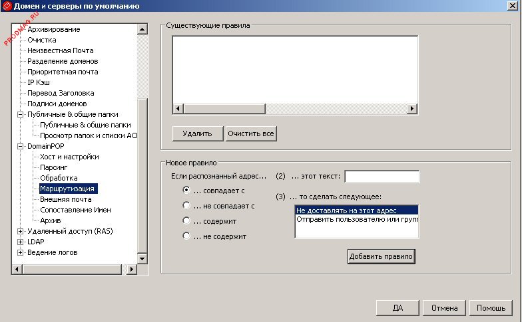The width and height of the screenshot is (522, 322).
Task: Click the "этот текст" input field
Action: [x=382, y=177]
